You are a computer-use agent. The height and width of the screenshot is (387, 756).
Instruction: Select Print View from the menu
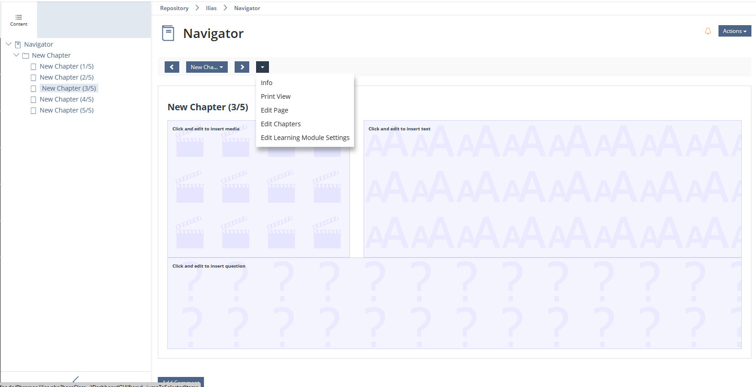[x=275, y=97]
